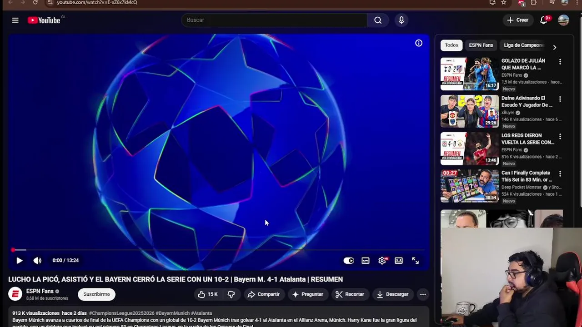Screen dimensions: 582x327
Task: Toggle the autoplay switch
Action: click(x=349, y=260)
